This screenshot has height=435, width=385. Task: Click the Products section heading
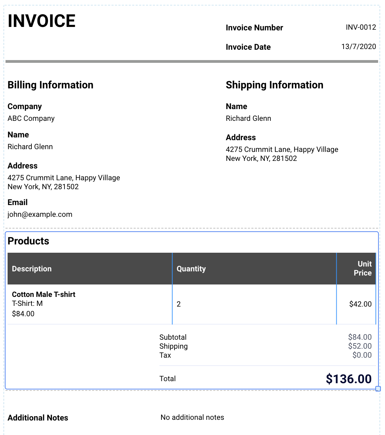28,241
